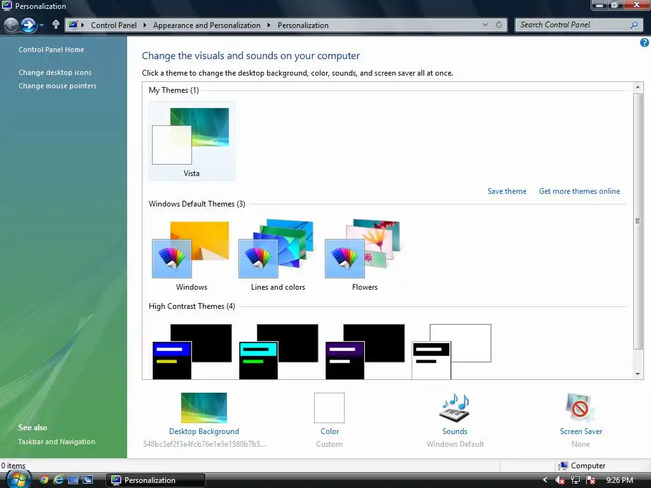Image resolution: width=651 pixels, height=488 pixels.
Task: Click the Action Center flag icon
Action: pyautogui.click(x=591, y=480)
